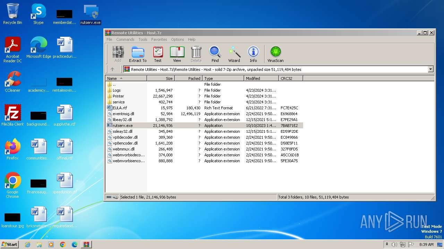Sort by the Name column header
This screenshot has width=444, height=249.
point(126,79)
